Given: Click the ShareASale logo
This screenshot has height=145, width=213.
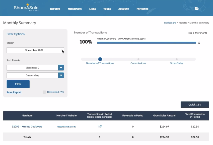Looking at the screenshot, I should point(26,7).
